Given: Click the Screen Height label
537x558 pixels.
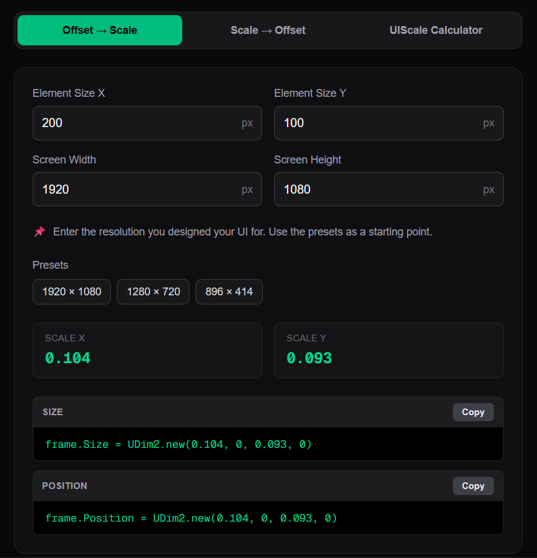Looking at the screenshot, I should click(x=308, y=160).
